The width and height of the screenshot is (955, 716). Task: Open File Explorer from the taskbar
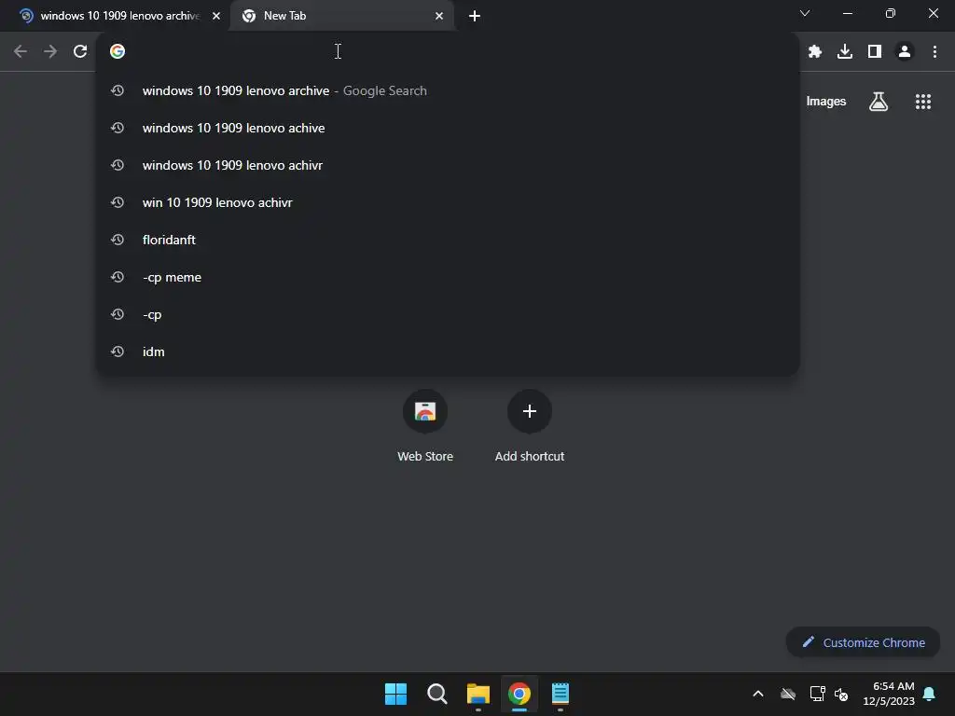tap(478, 694)
